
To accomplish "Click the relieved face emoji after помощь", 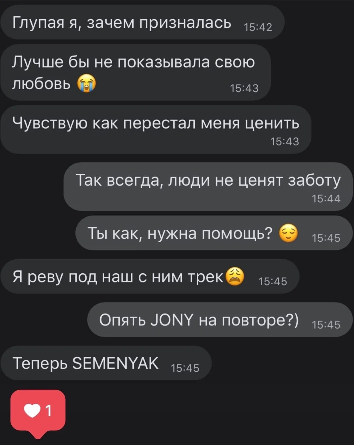I will (x=288, y=233).
